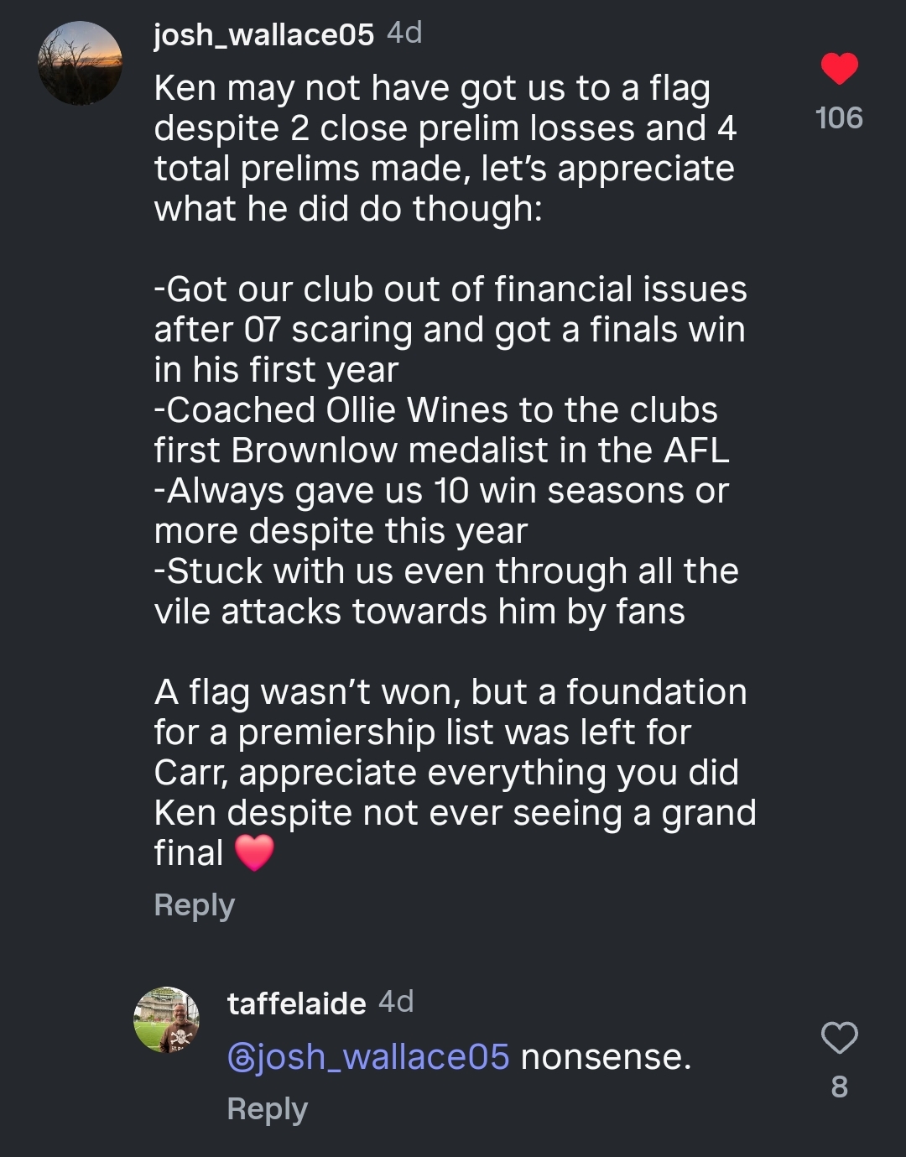The width and height of the screenshot is (906, 1157).
Task: Open taffelaide's profile picture
Action: click(x=167, y=1019)
